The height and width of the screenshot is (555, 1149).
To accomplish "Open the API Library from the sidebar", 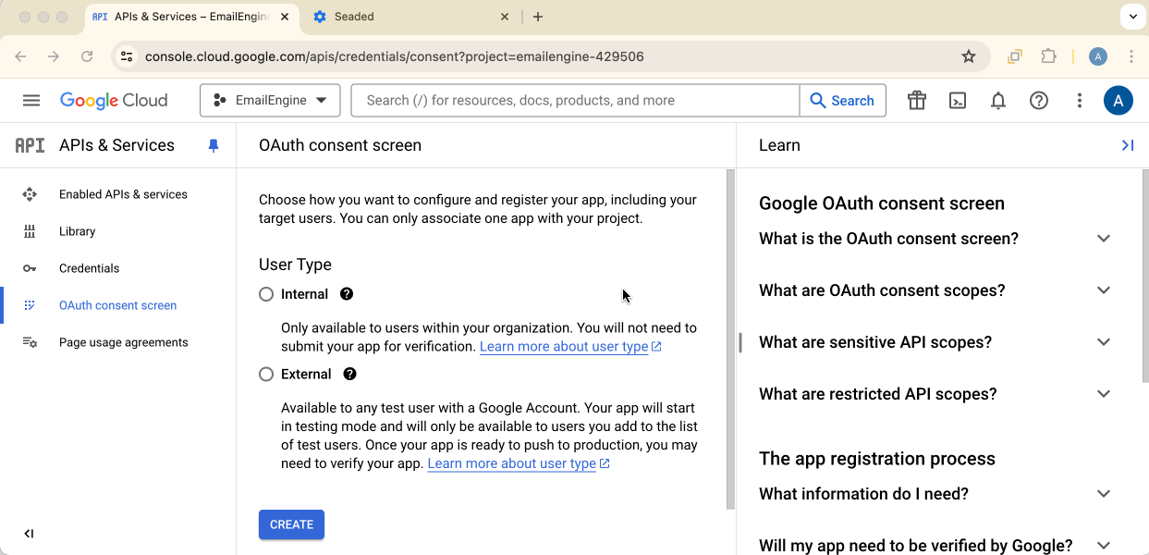I will (x=77, y=231).
